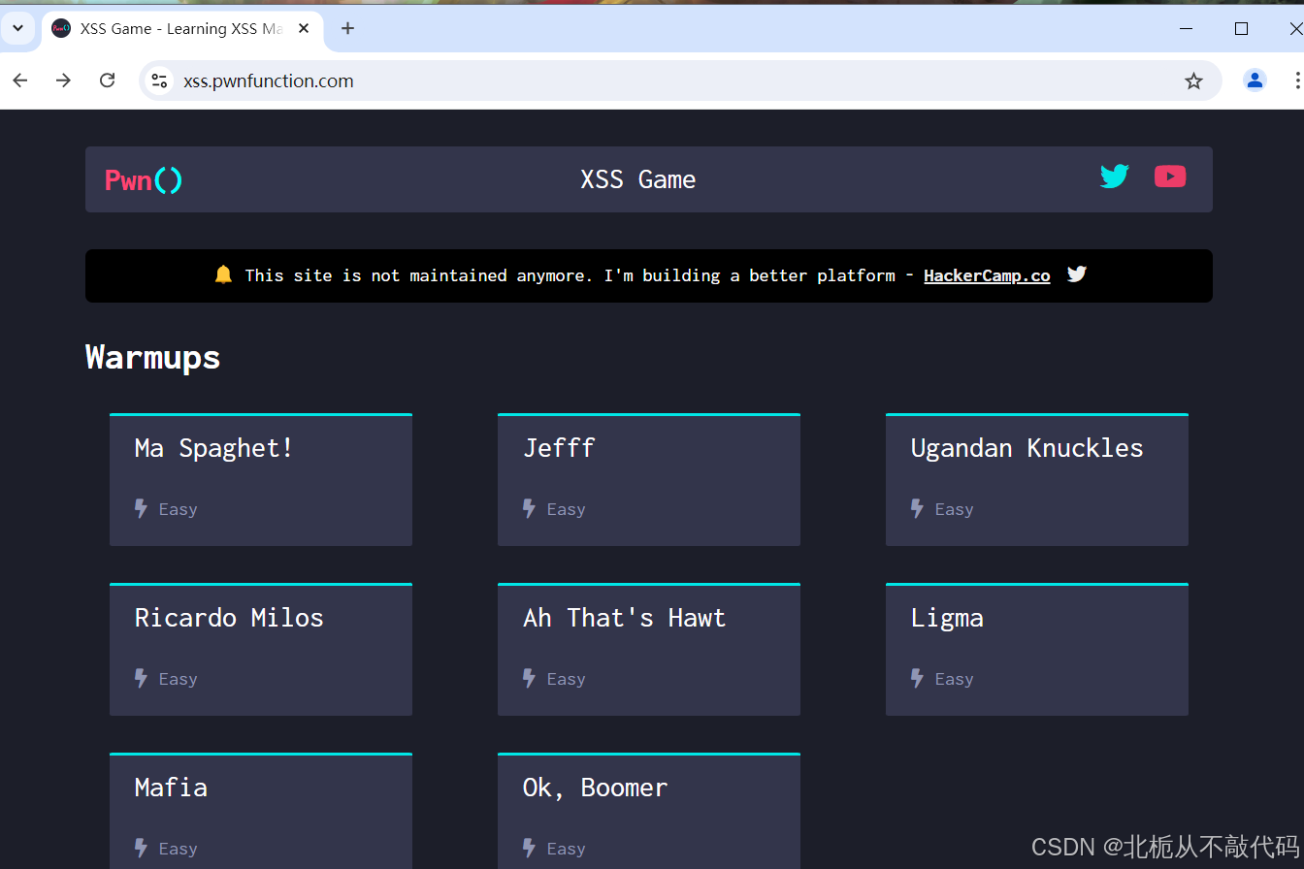The image size is (1304, 869).
Task: Open the HackerCamp.co link
Action: (x=987, y=275)
